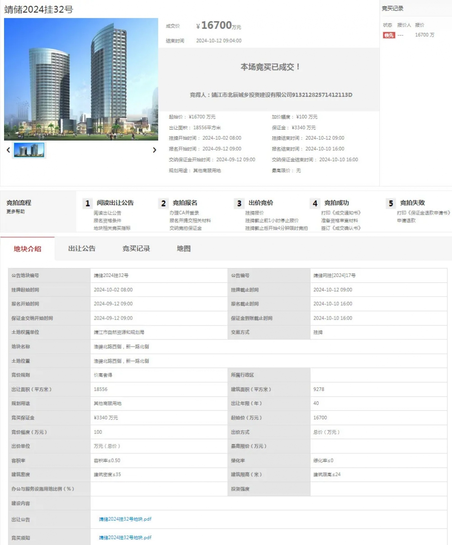Viewport: 452px width, 545px height.
Task: Open the large twin-tower property image
Action: point(81,79)
